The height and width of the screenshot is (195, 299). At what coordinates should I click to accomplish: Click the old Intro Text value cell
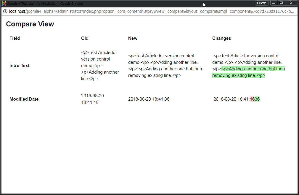(100, 66)
